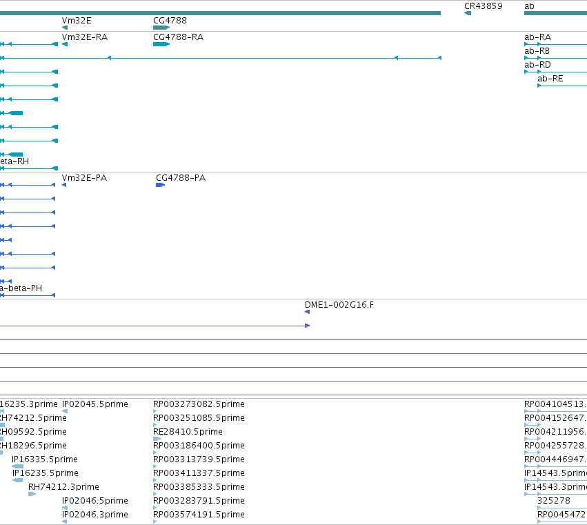The height and width of the screenshot is (525, 587).
Task: Click the IP14543.5prime label
Action: [x=555, y=473]
